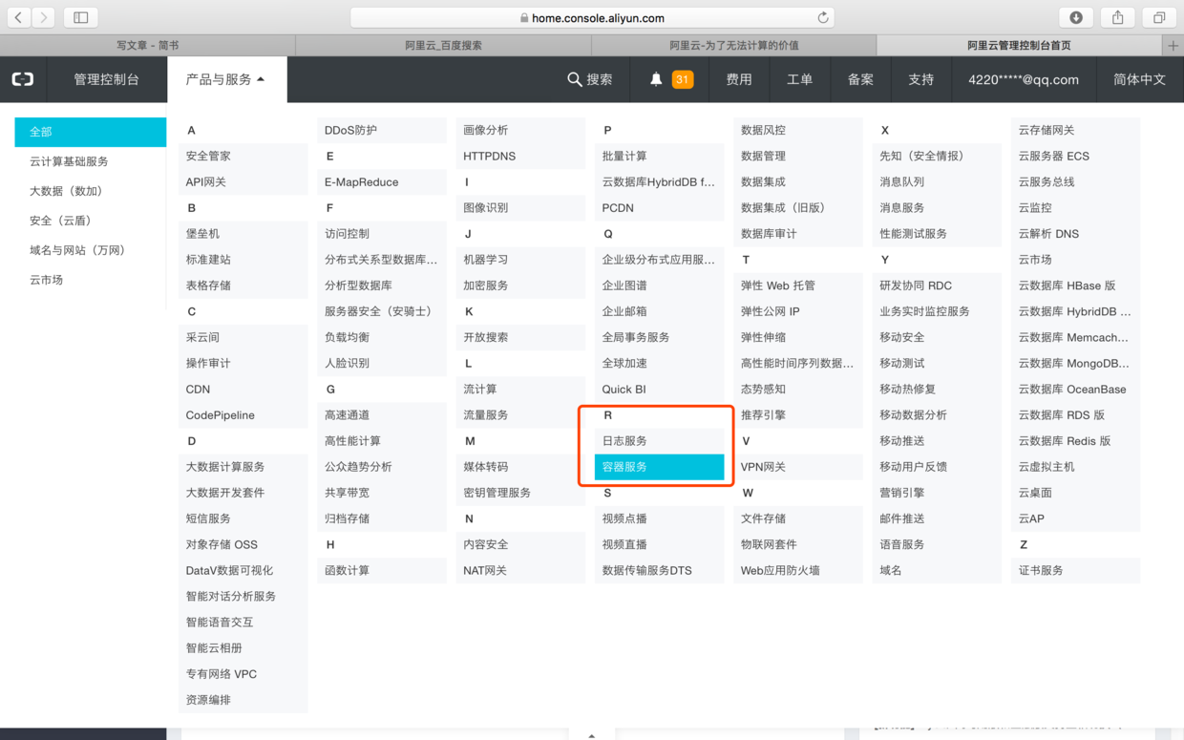Switch to 阿里云-为了无法计算的价值 tab
Screen dimensions: 1184x740
pyautogui.click(x=734, y=45)
